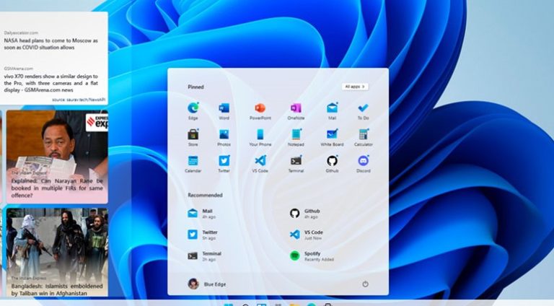
Task: Open the PowerPoint pinned app
Action: (x=260, y=111)
